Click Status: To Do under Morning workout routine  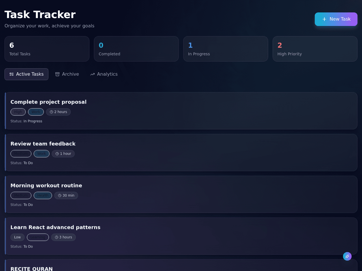click(21, 205)
